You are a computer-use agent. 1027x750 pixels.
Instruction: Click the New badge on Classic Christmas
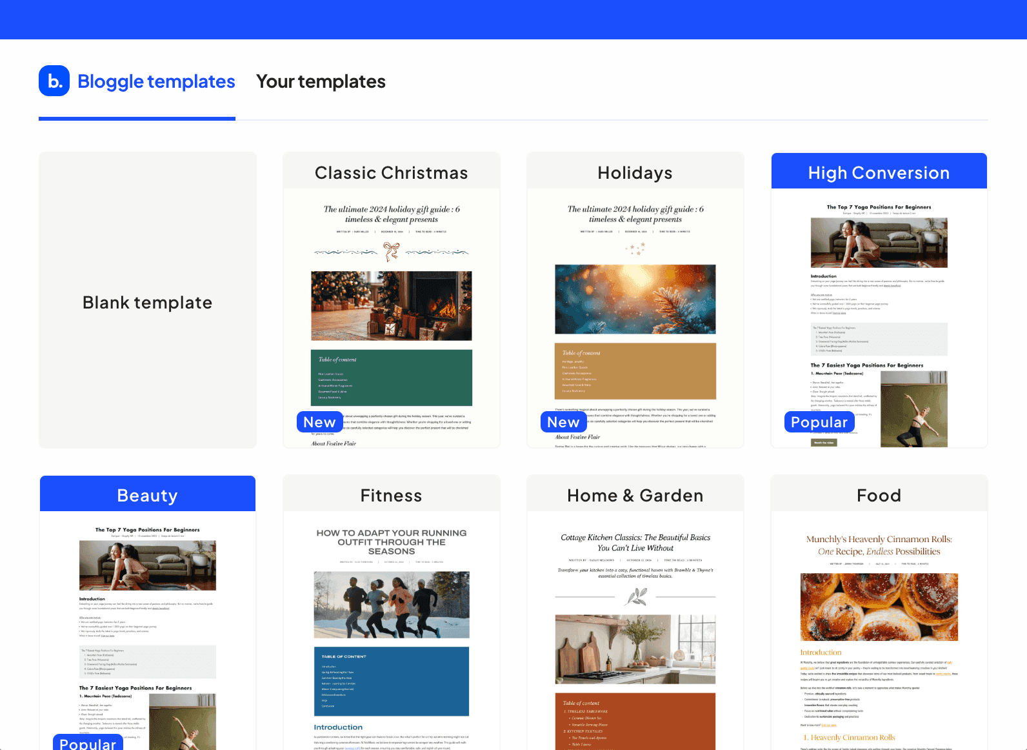click(x=319, y=422)
